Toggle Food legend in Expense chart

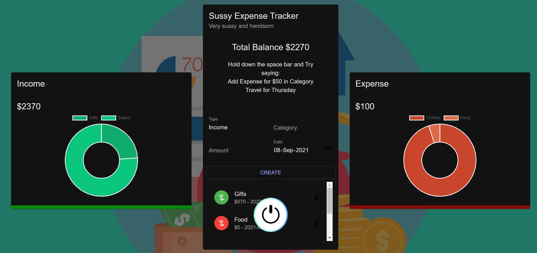click(457, 118)
